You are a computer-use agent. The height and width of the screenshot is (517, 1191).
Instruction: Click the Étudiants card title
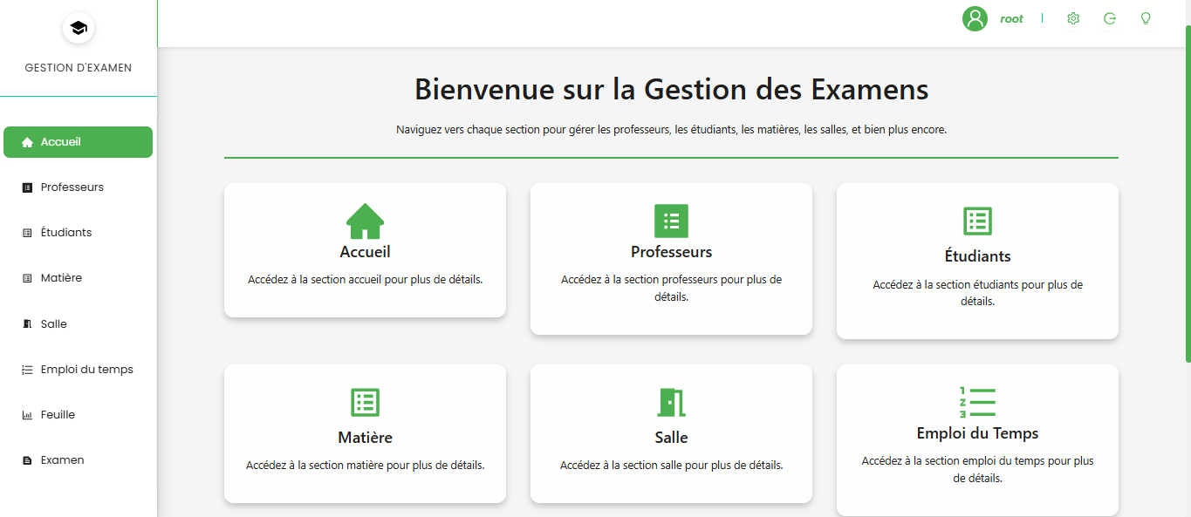[x=977, y=256]
